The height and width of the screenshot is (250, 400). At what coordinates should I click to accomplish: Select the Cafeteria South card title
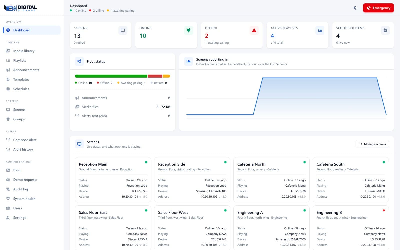pos(330,164)
